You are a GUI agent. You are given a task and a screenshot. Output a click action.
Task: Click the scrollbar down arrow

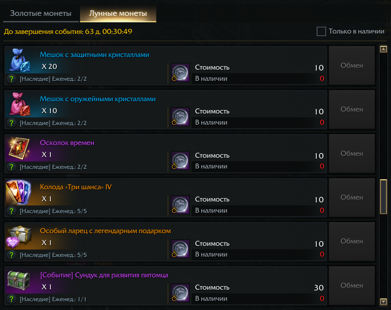point(383,302)
